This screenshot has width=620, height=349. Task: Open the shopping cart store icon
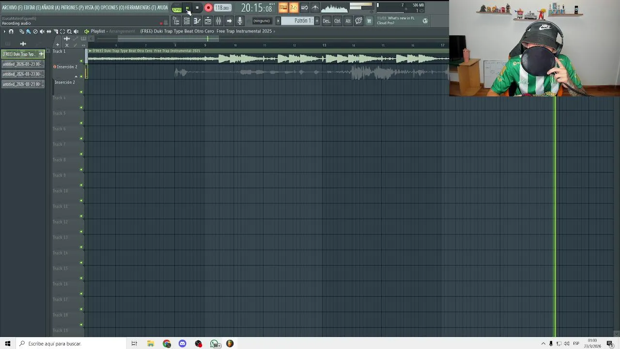[369, 21]
